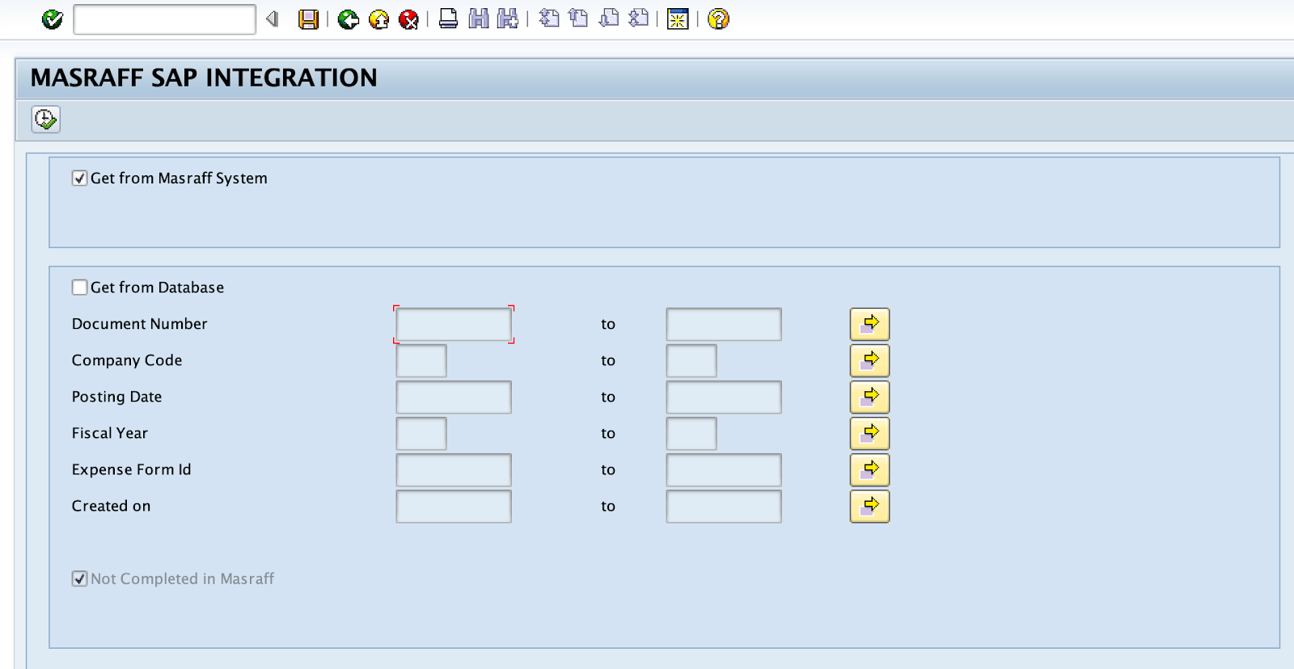The image size is (1294, 669).
Task: Toggle Get from Masraff System checkbox
Action: (x=79, y=179)
